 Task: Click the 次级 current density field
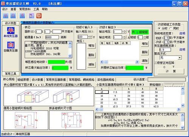pos(166,42)
